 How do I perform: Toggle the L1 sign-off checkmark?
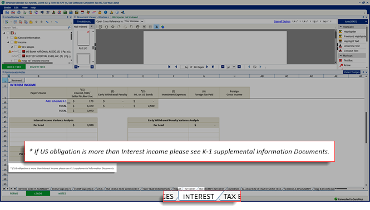click(297, 22)
